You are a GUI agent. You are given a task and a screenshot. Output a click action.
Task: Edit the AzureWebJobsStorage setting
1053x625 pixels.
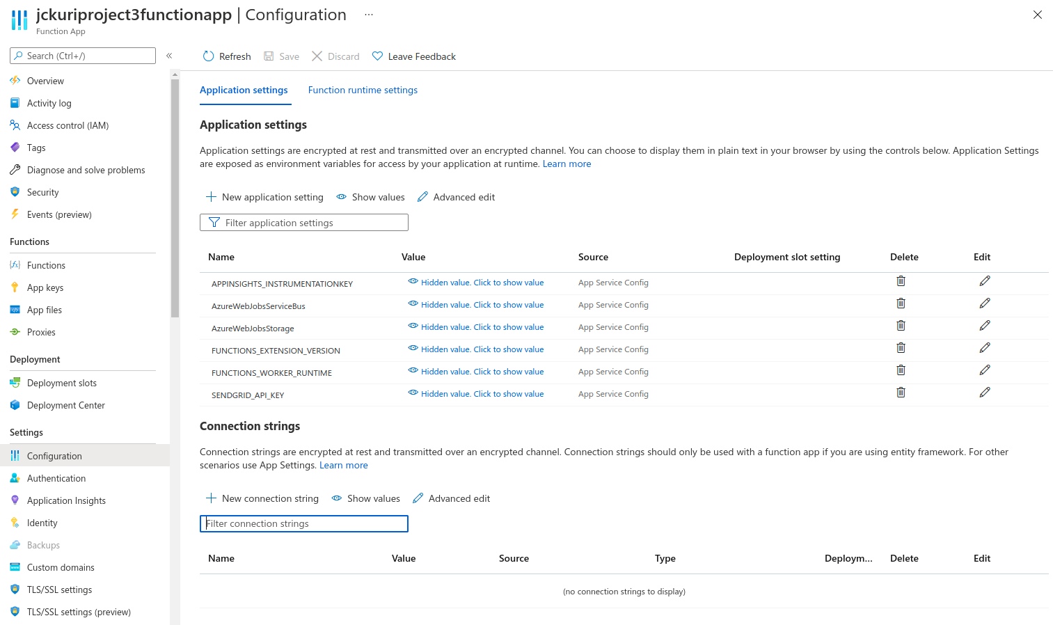(985, 326)
